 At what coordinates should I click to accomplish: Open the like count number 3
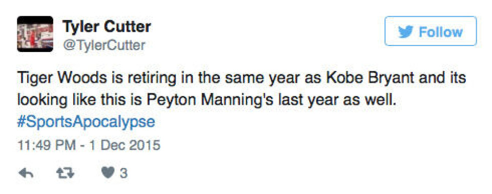point(124,173)
